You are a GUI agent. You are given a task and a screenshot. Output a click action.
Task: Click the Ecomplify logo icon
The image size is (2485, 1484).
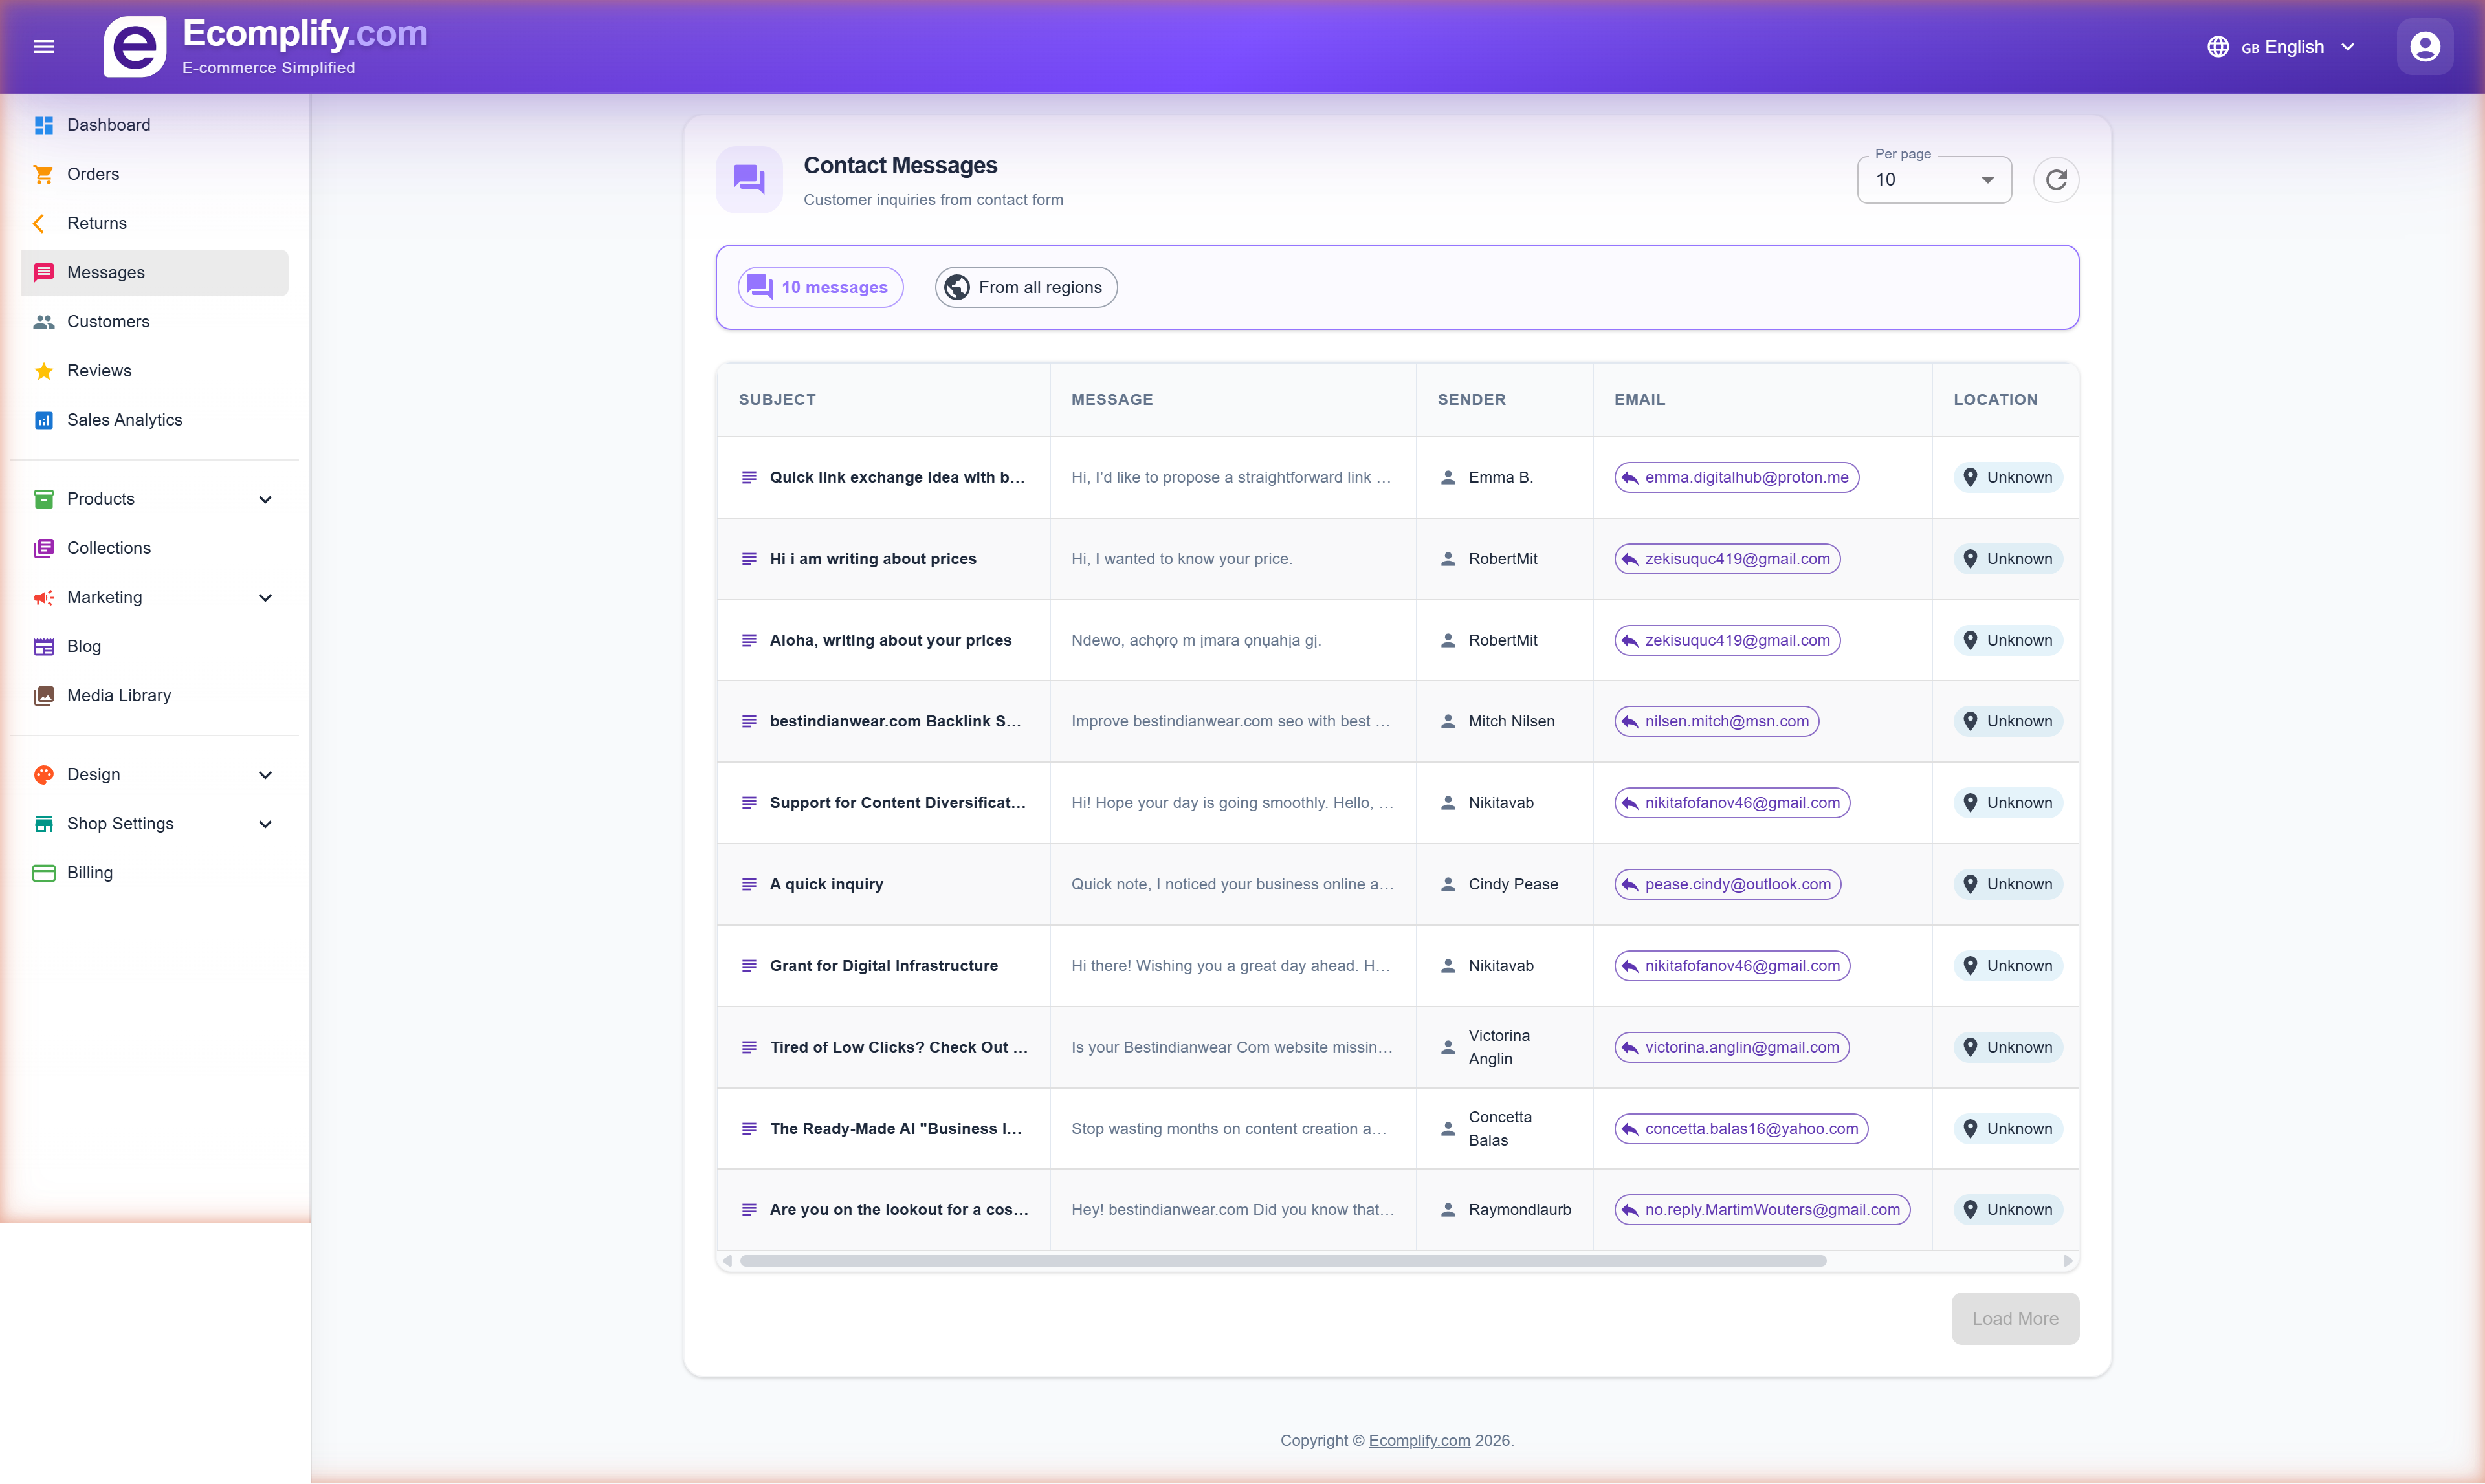coord(134,46)
